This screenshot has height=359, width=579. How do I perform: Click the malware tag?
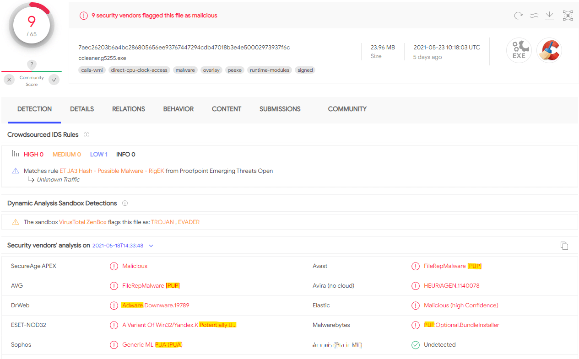click(x=185, y=70)
